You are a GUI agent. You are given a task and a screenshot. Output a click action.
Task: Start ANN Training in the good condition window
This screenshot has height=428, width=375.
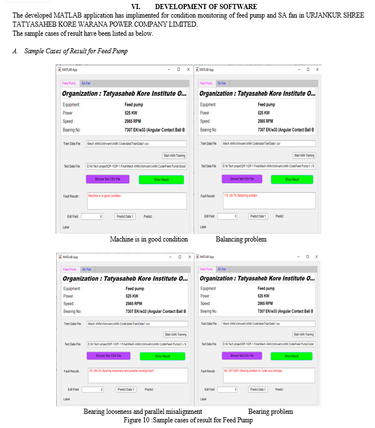[x=175, y=155]
